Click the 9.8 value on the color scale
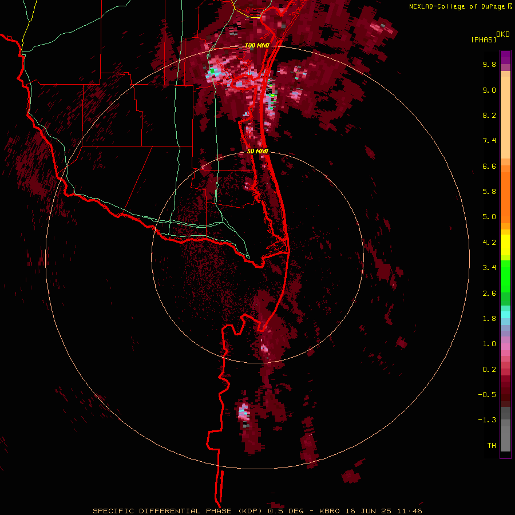This screenshot has width=515, height=515. (489, 64)
